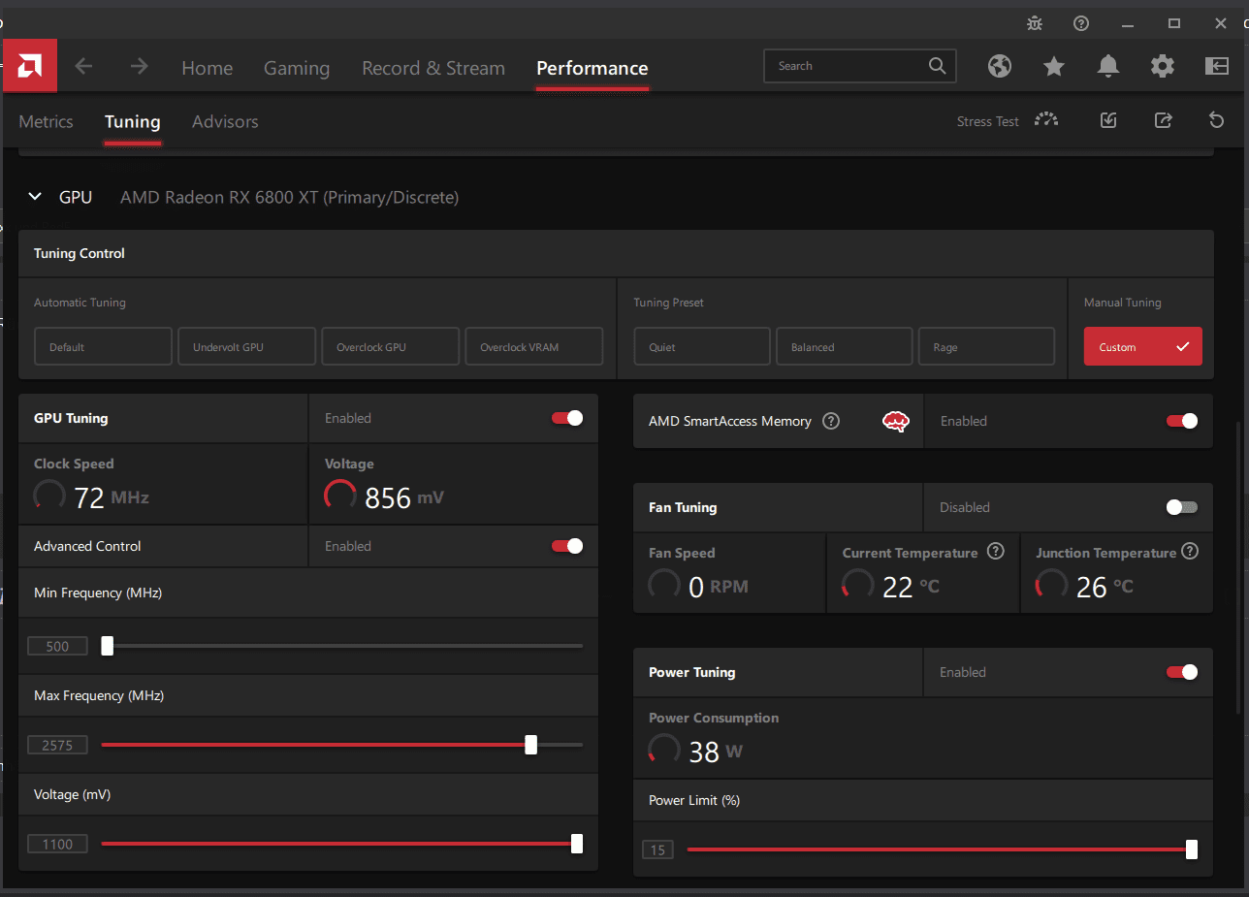Enable the Fan Tuning toggle

point(1182,507)
